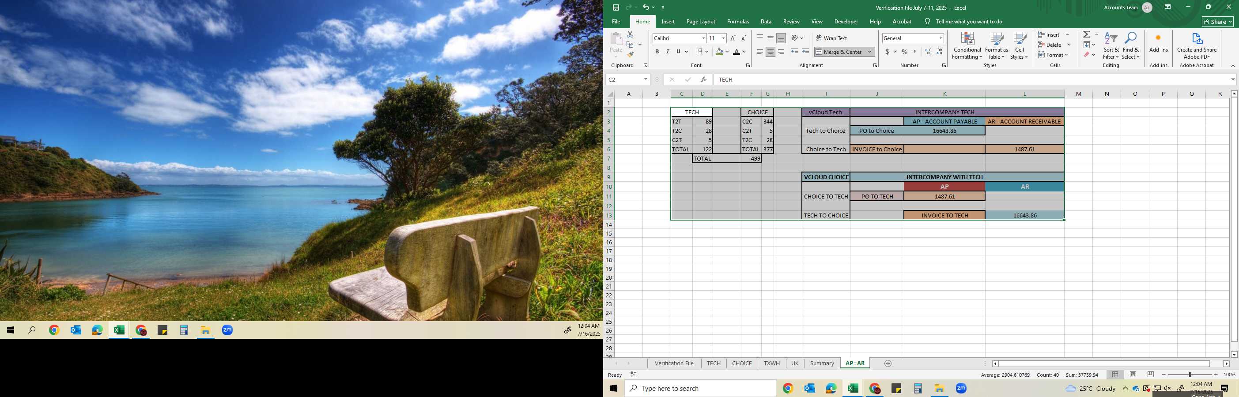Open the Calibri font name dropdown
This screenshot has height=397, width=1239.
(703, 38)
